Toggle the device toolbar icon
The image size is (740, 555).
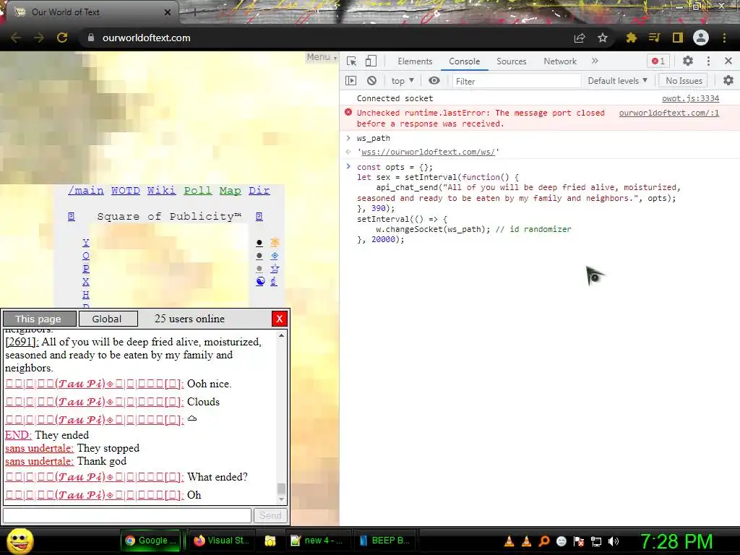371,61
